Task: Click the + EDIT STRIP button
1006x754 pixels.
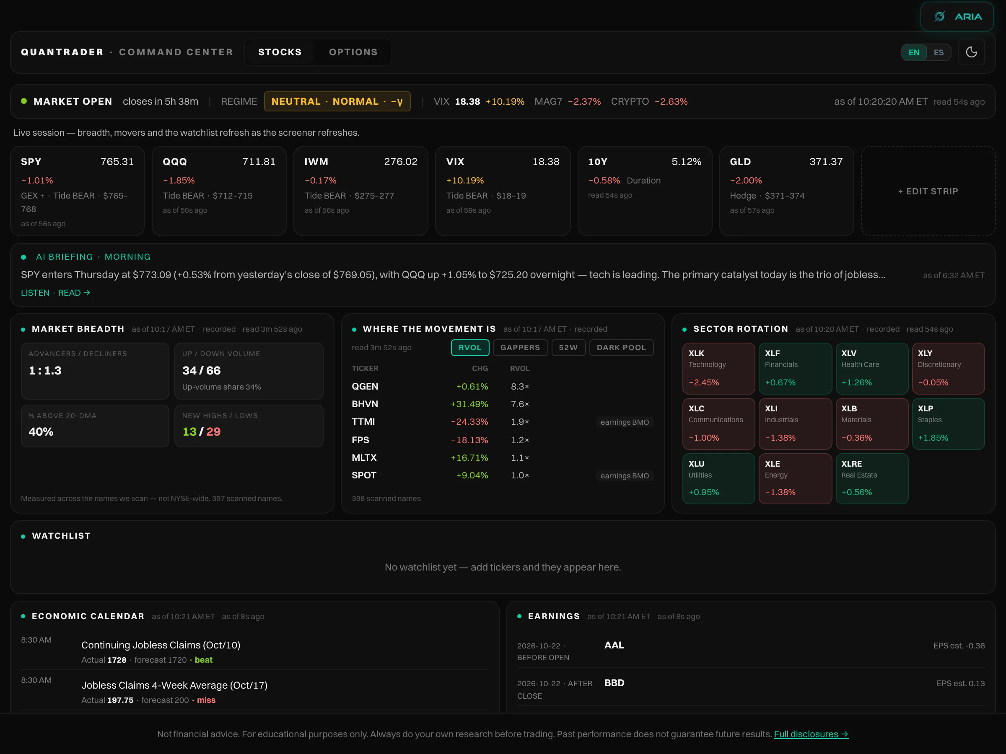Action: coord(928,191)
